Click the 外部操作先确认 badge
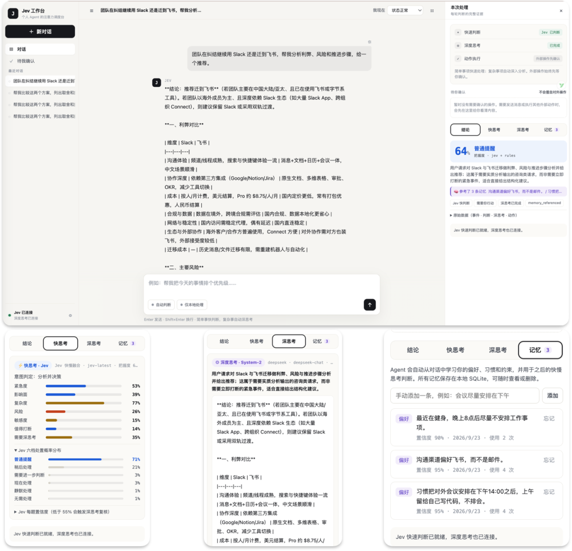Screen dimensions: 572x551 [548, 59]
